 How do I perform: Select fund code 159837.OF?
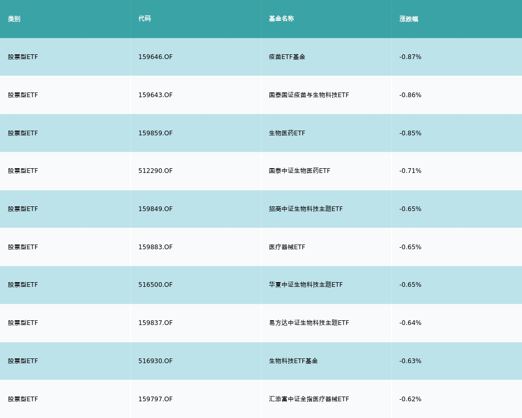[156, 323]
